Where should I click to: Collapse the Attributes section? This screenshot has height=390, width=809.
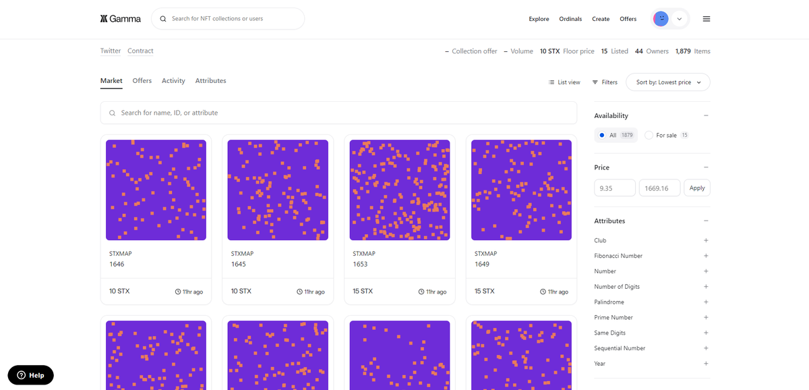click(x=706, y=221)
